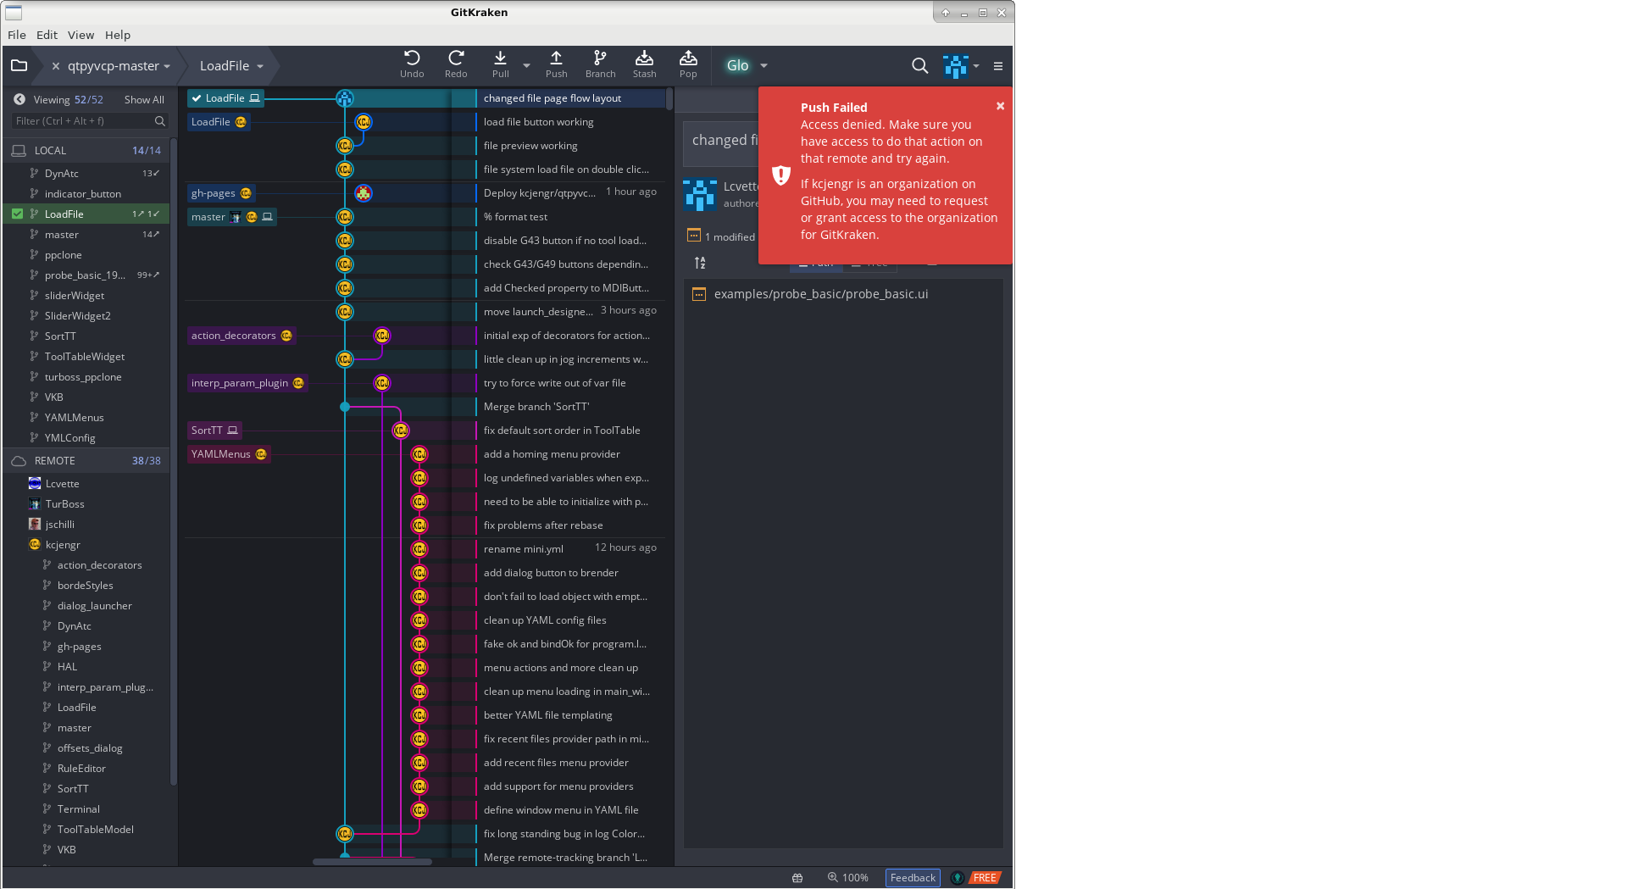Collapse the REMOTE section
The height and width of the screenshot is (889, 1627).
pos(86,460)
